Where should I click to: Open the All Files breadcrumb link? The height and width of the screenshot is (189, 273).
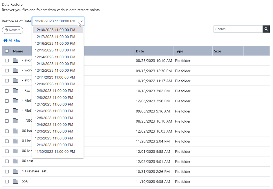tap(14, 41)
